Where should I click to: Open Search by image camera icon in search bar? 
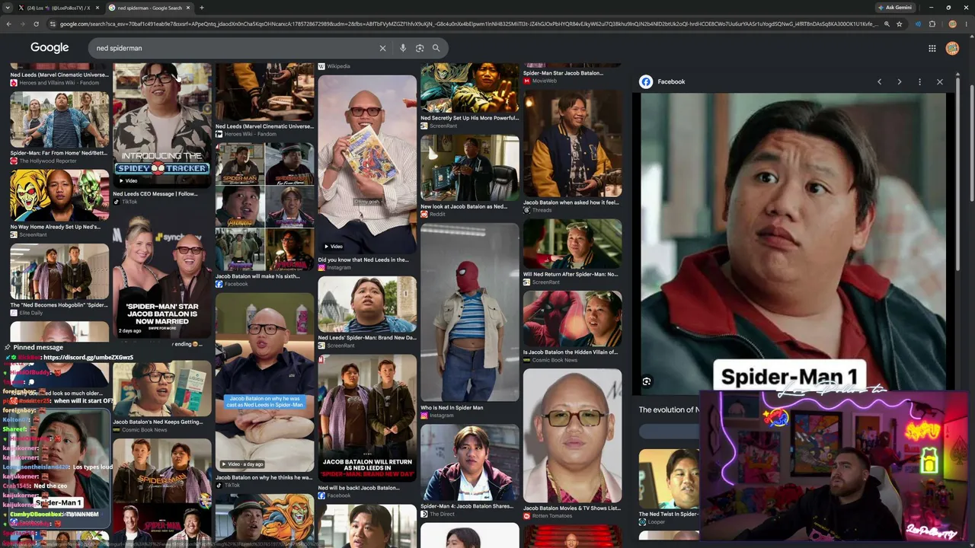(420, 48)
